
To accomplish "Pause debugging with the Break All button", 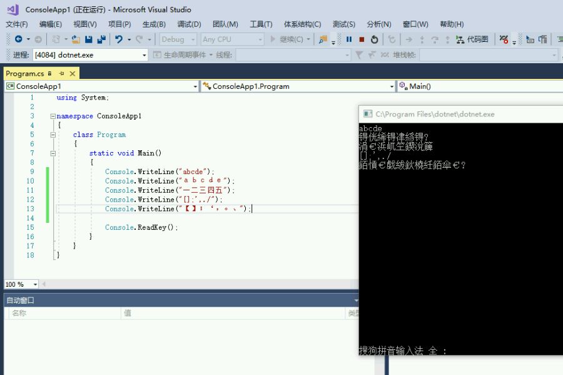I will coord(349,39).
